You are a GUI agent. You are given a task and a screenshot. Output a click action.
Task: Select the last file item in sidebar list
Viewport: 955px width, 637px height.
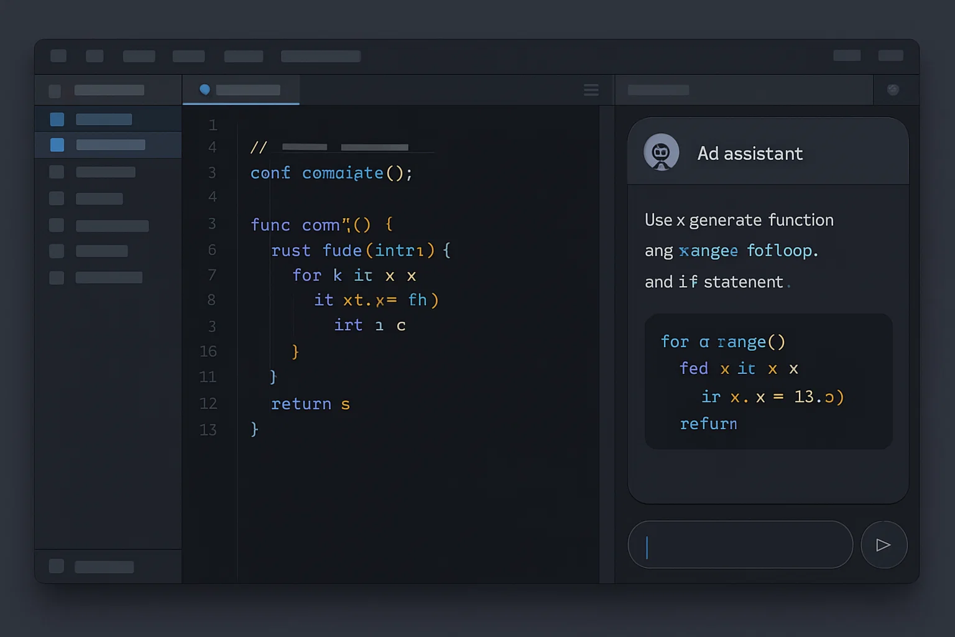[109, 277]
